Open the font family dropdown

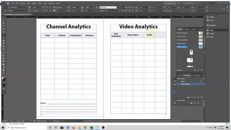point(26,7)
